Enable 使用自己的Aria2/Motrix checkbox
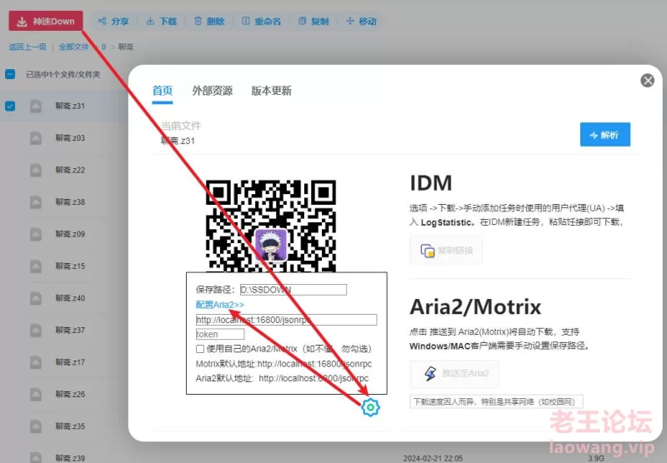The height and width of the screenshot is (463, 667). [200, 349]
